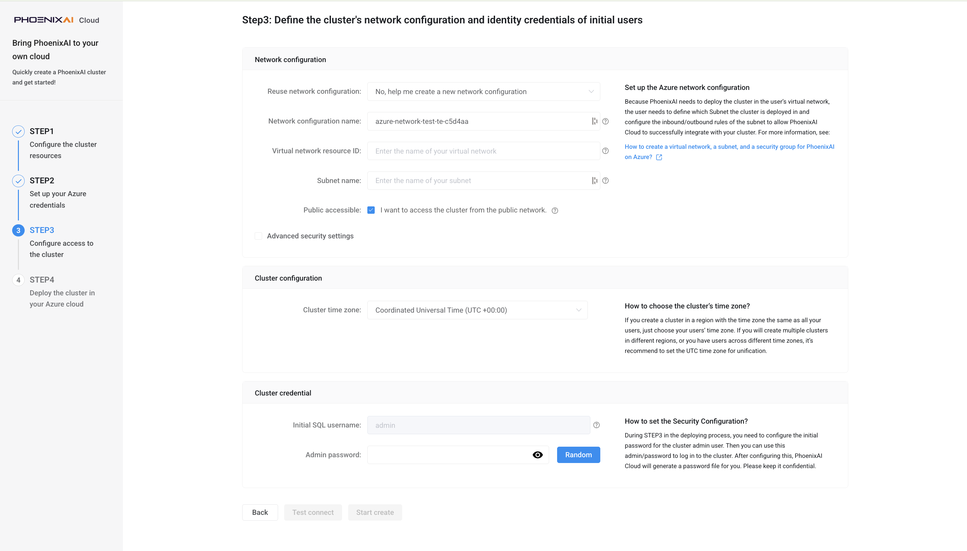Screen dimensions: 967x551
Task: Click STEP1 completed checkmark icon
Action: [x=18, y=132]
